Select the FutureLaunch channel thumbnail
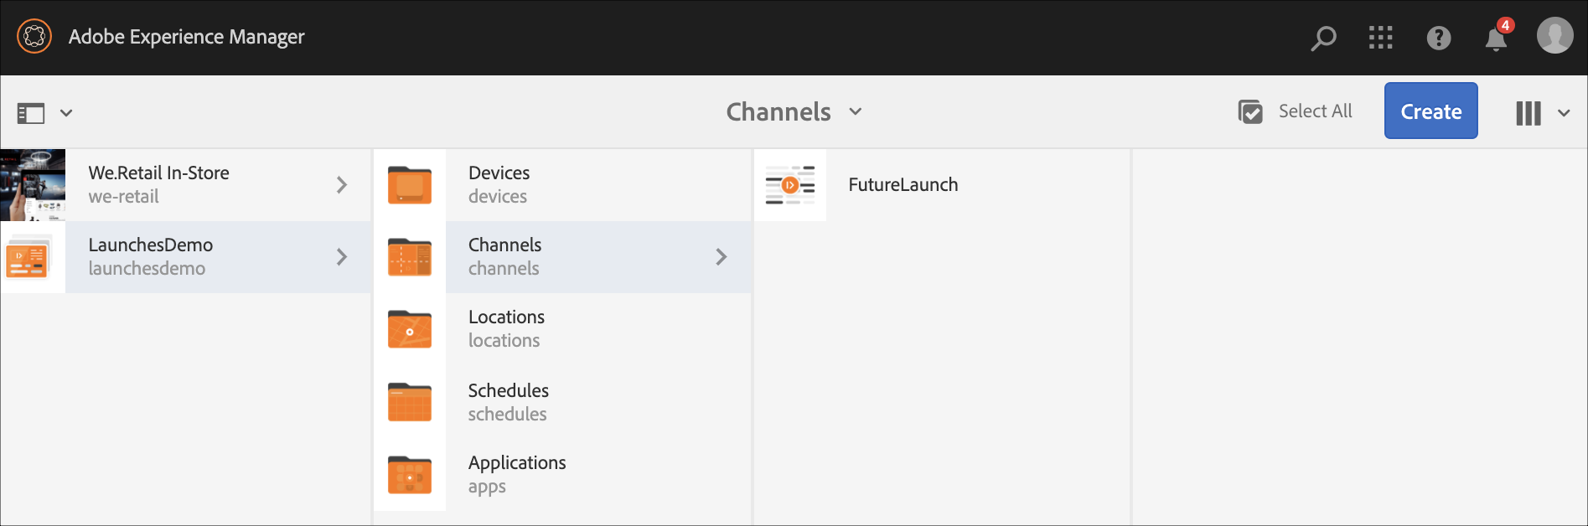Screen dimensions: 1588x526 click(789, 185)
